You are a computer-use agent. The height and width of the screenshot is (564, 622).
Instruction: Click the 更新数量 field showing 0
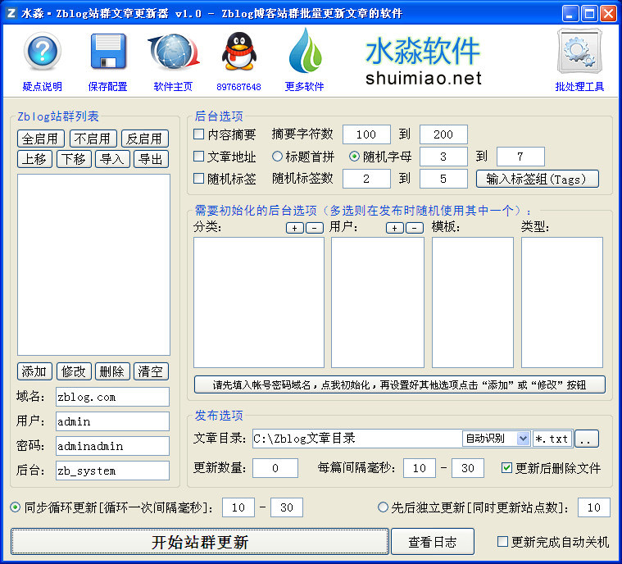(x=275, y=468)
